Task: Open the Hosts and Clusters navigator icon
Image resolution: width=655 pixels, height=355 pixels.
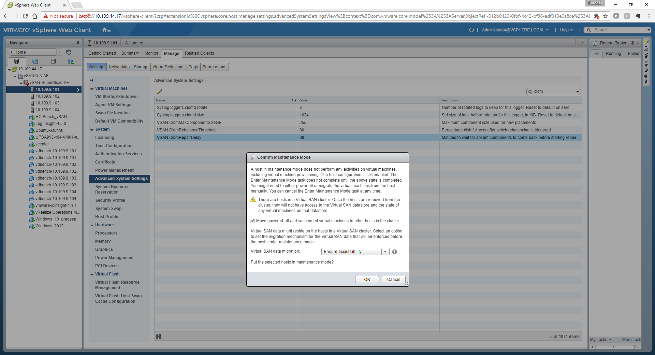Action: pos(16,61)
